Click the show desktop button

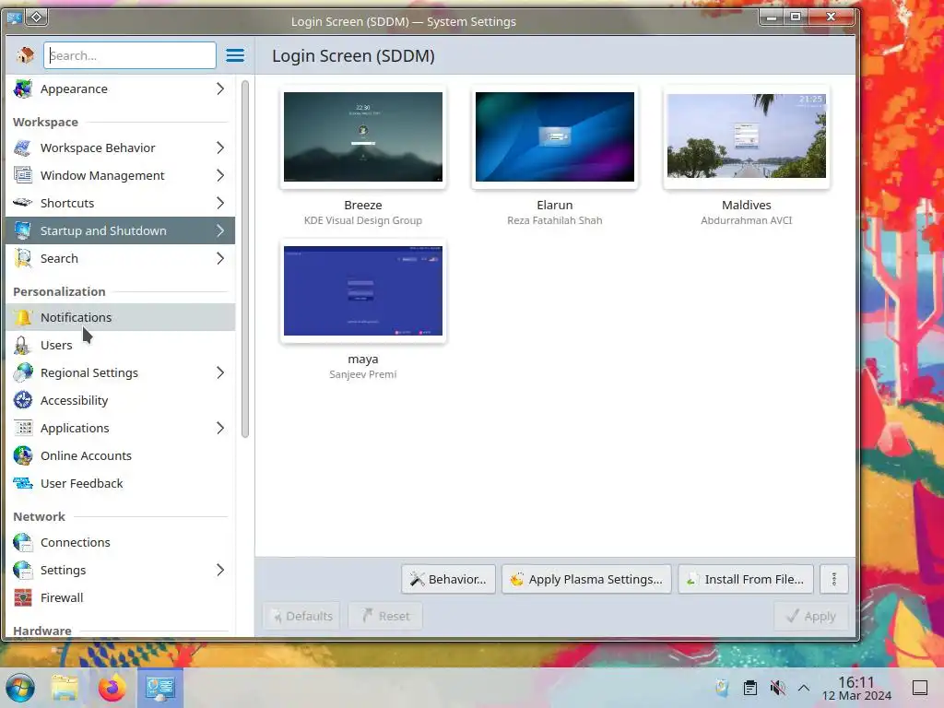pyautogui.click(x=920, y=688)
